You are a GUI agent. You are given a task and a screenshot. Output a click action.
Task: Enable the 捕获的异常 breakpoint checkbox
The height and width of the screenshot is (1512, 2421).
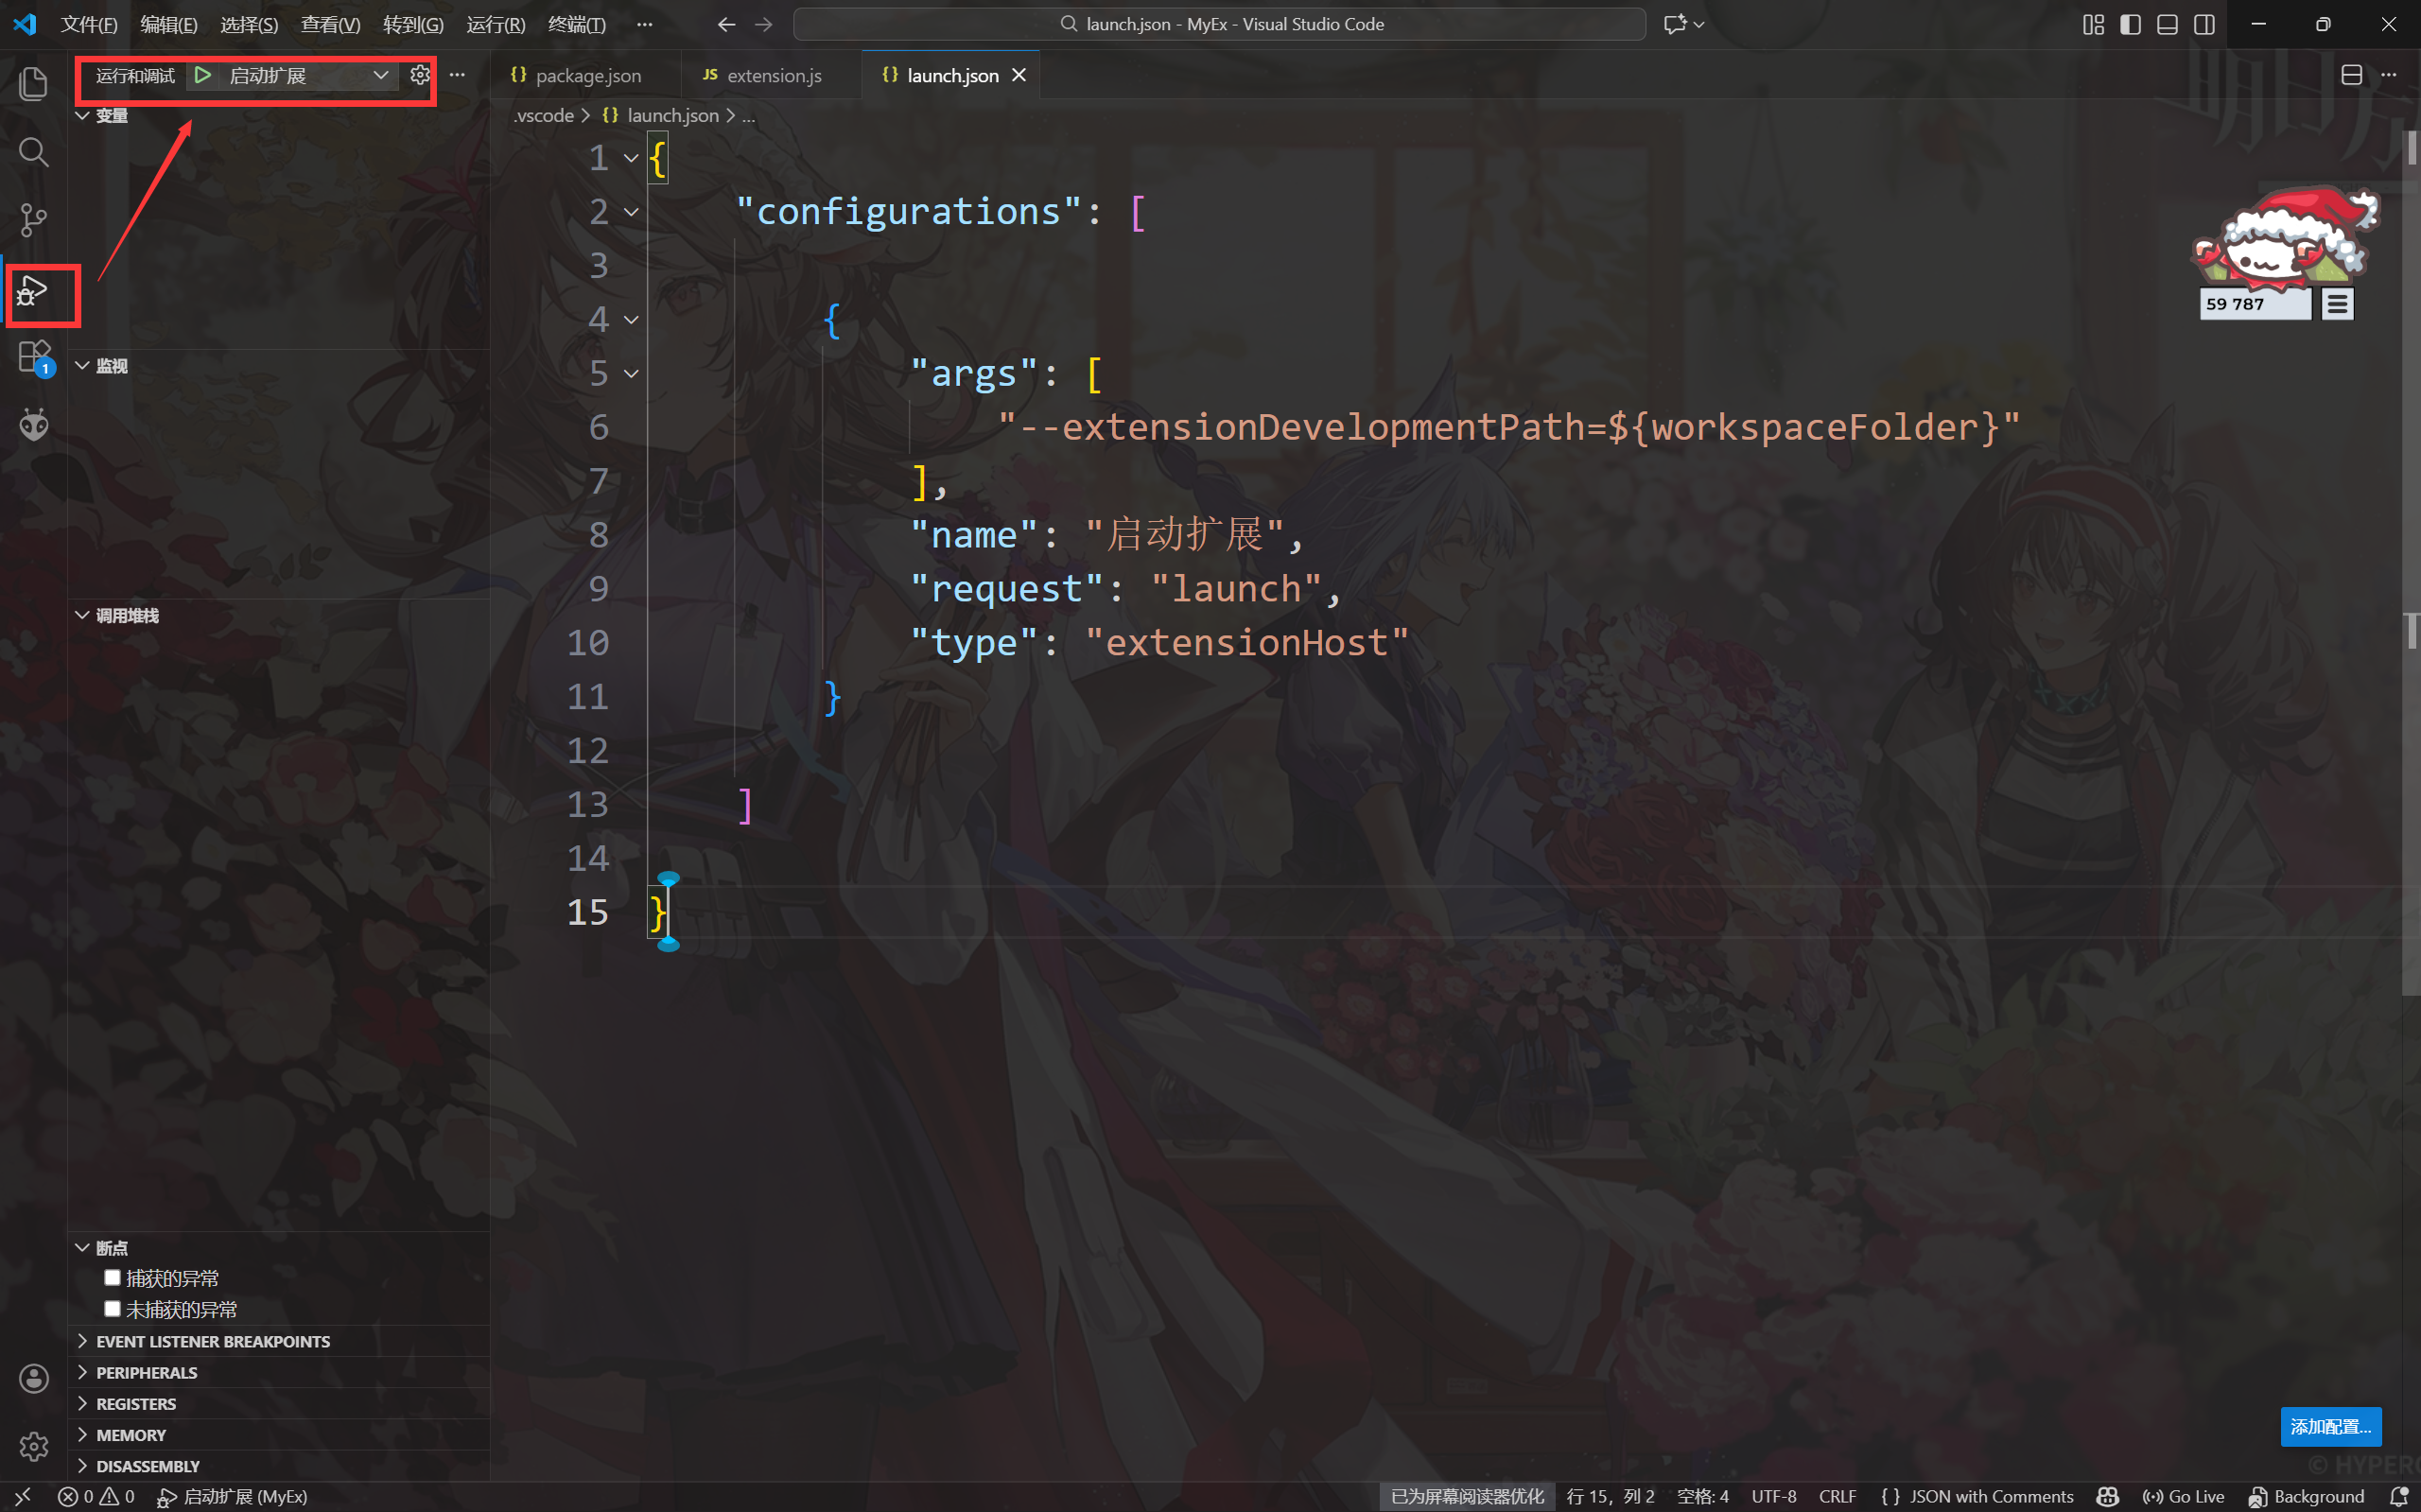click(113, 1278)
